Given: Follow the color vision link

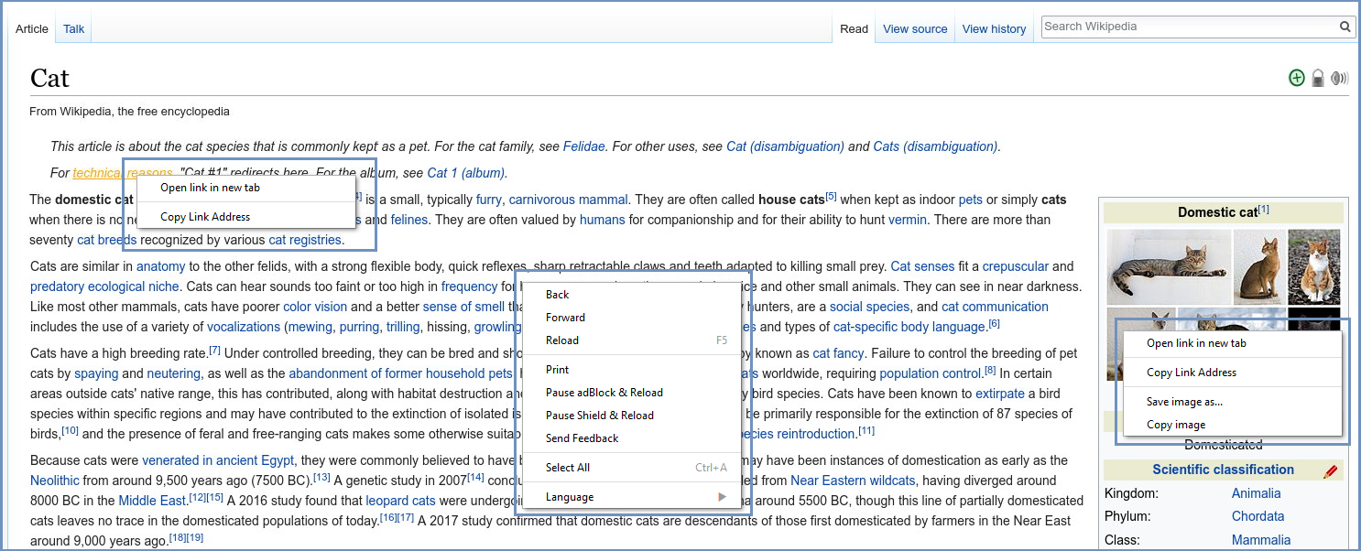Looking at the screenshot, I should 315,307.
